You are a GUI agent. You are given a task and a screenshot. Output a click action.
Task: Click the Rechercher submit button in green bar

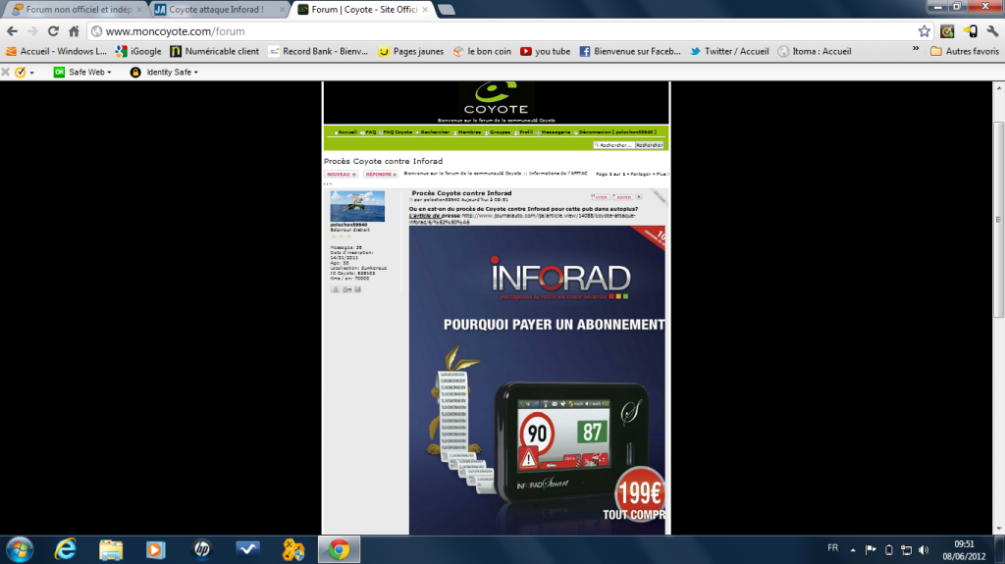[x=650, y=145]
